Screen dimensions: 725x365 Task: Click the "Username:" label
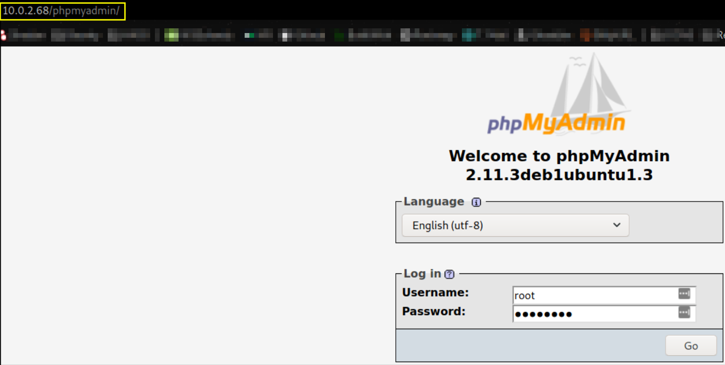pyautogui.click(x=435, y=293)
